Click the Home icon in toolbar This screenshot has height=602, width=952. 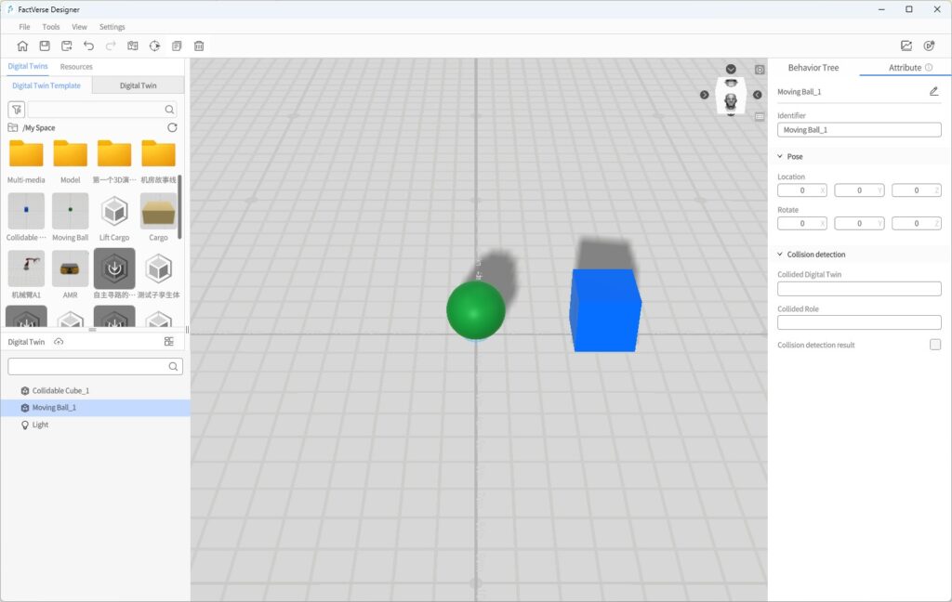click(x=22, y=46)
